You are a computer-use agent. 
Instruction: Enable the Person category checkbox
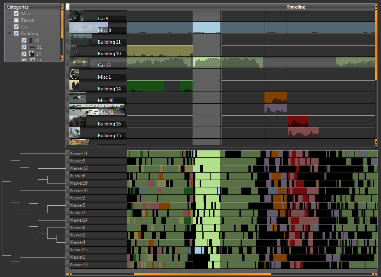(x=16, y=20)
